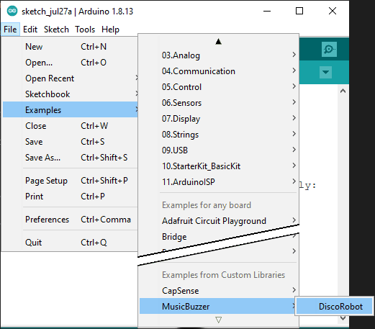Image resolution: width=375 pixels, height=329 pixels.
Task: Click the editor scrollbar up arrow
Action: tap(343, 91)
